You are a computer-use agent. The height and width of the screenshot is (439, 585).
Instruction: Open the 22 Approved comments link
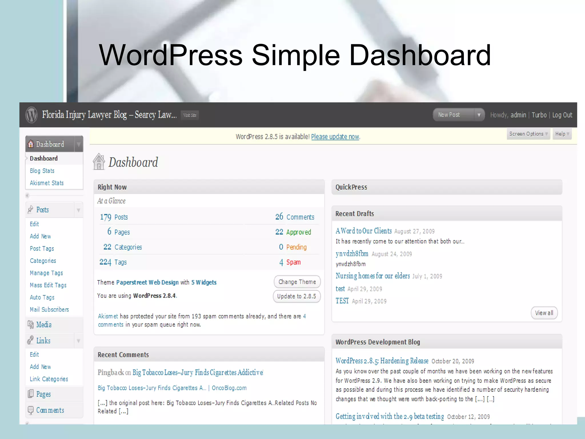coord(293,232)
